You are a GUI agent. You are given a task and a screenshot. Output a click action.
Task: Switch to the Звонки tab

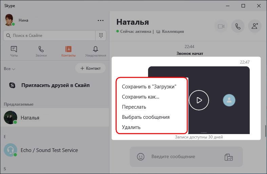point(41,51)
